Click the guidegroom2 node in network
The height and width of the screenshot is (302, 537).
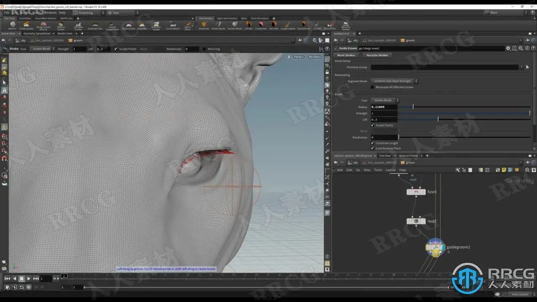[x=435, y=247]
